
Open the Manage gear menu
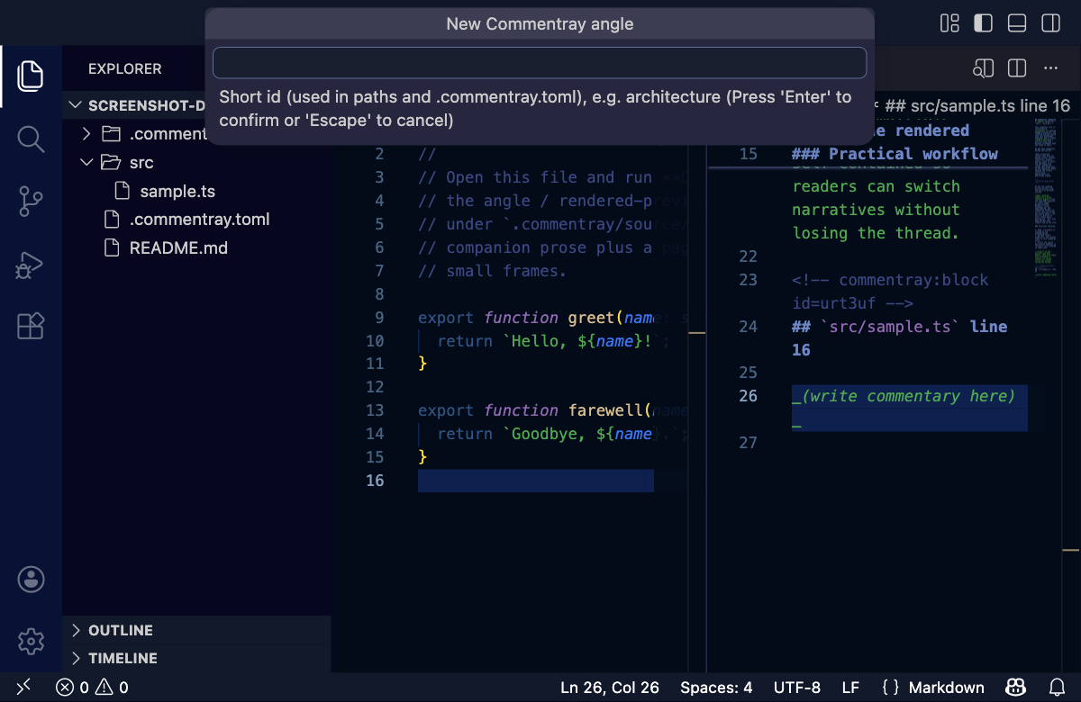pyautogui.click(x=31, y=642)
